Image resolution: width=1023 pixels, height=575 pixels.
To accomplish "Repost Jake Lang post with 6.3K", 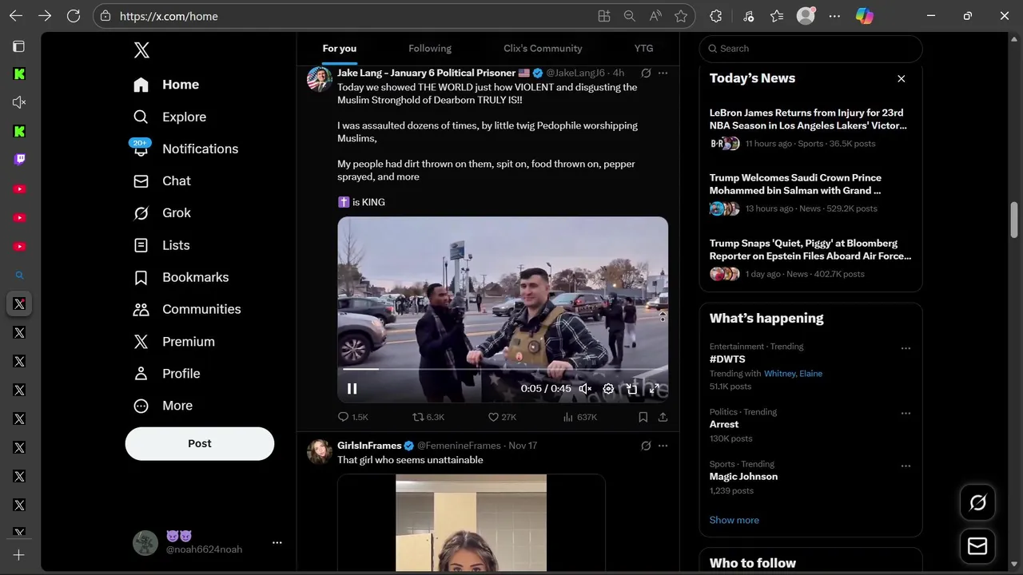I will (x=428, y=417).
